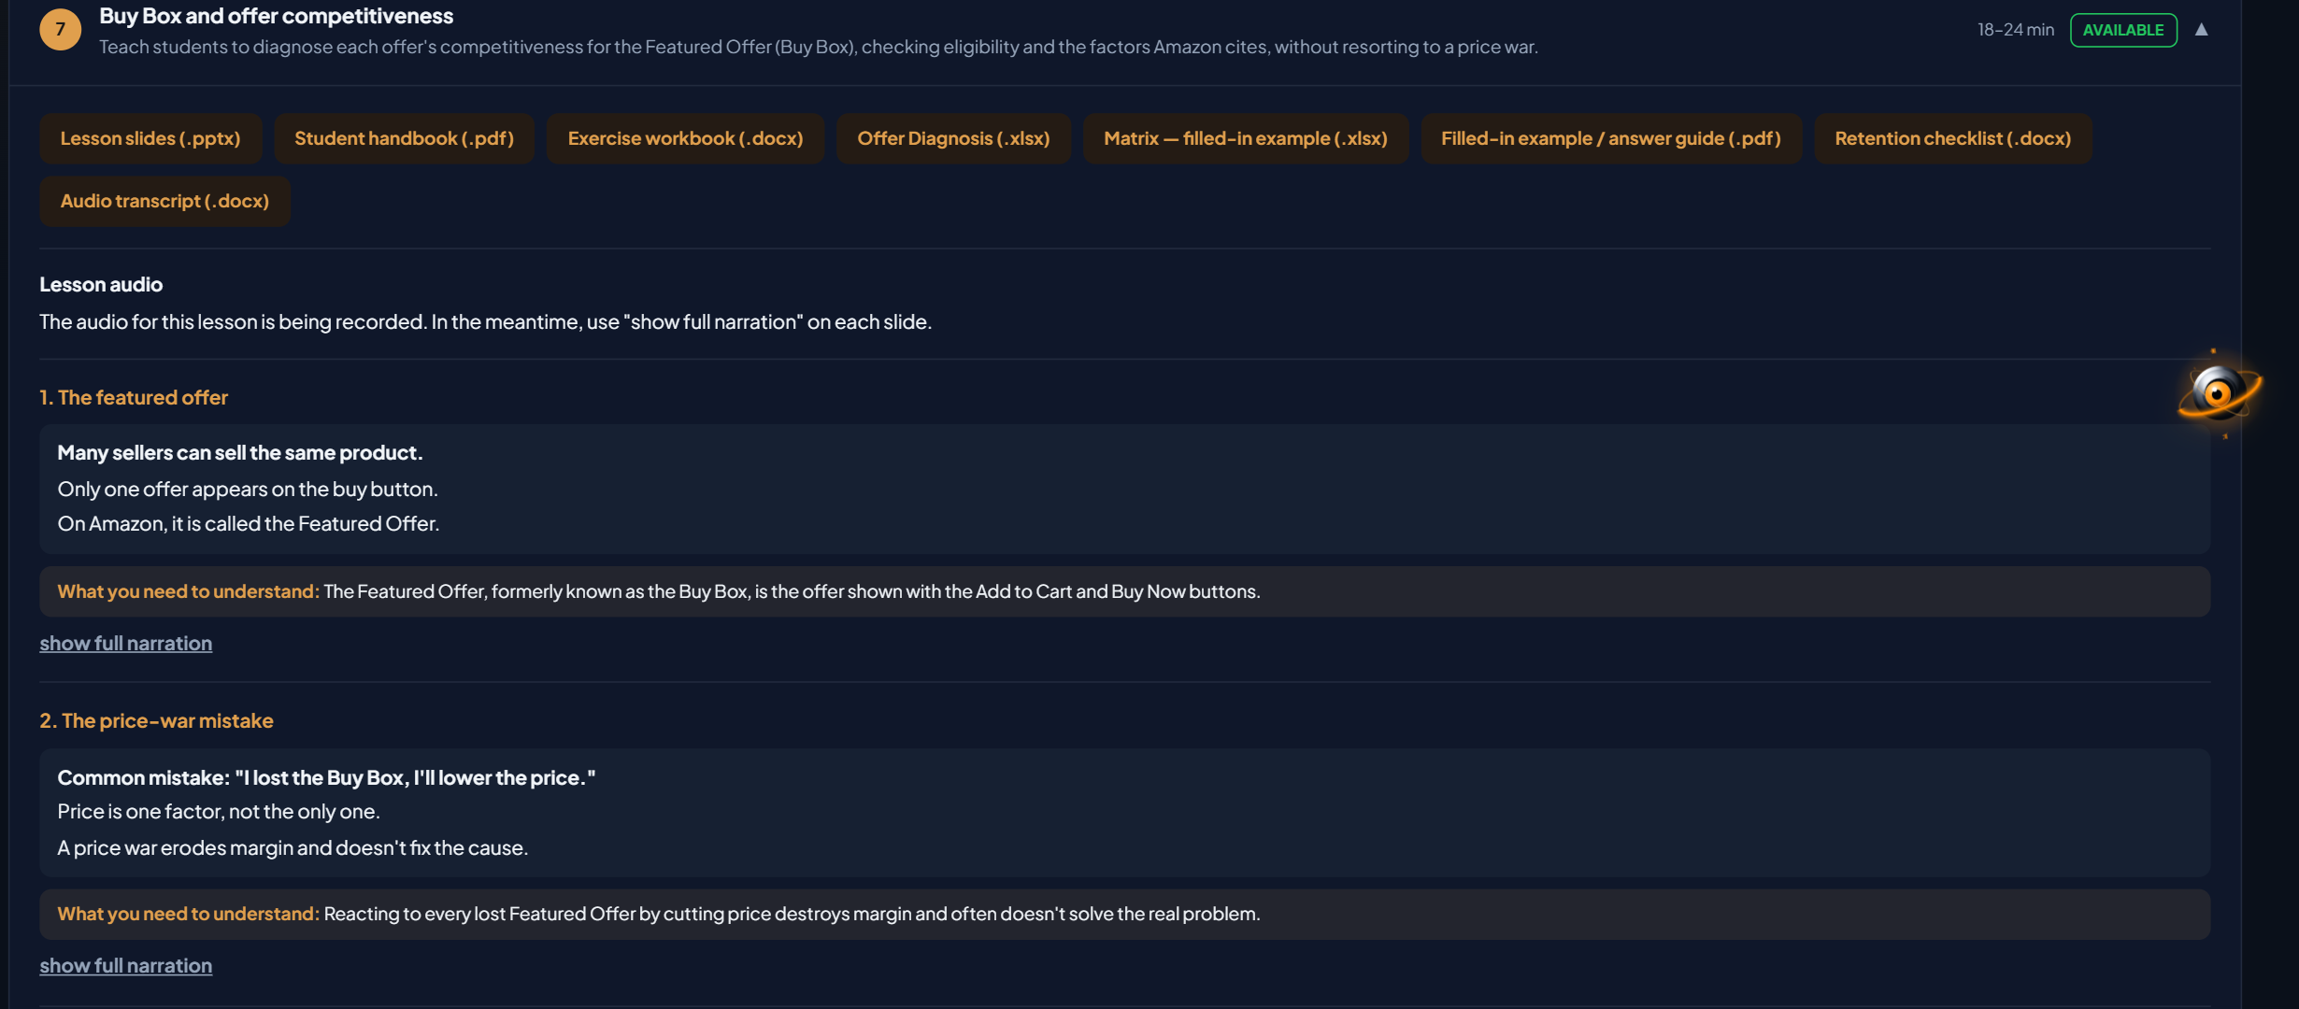Show full narration for The price-war mistake
This screenshot has width=2299, height=1009.
125,965
